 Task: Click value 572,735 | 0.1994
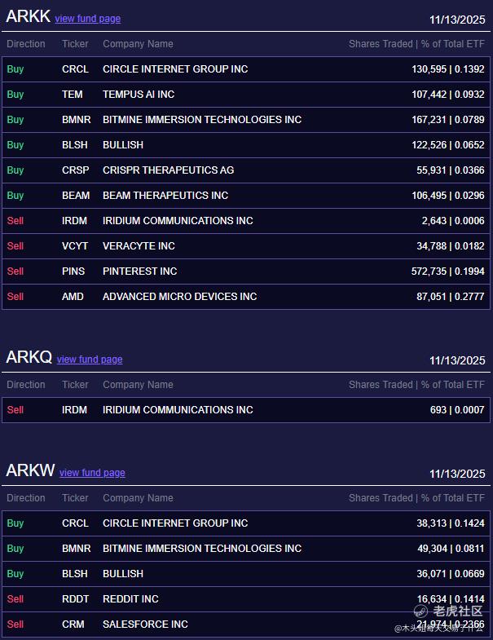[448, 271]
